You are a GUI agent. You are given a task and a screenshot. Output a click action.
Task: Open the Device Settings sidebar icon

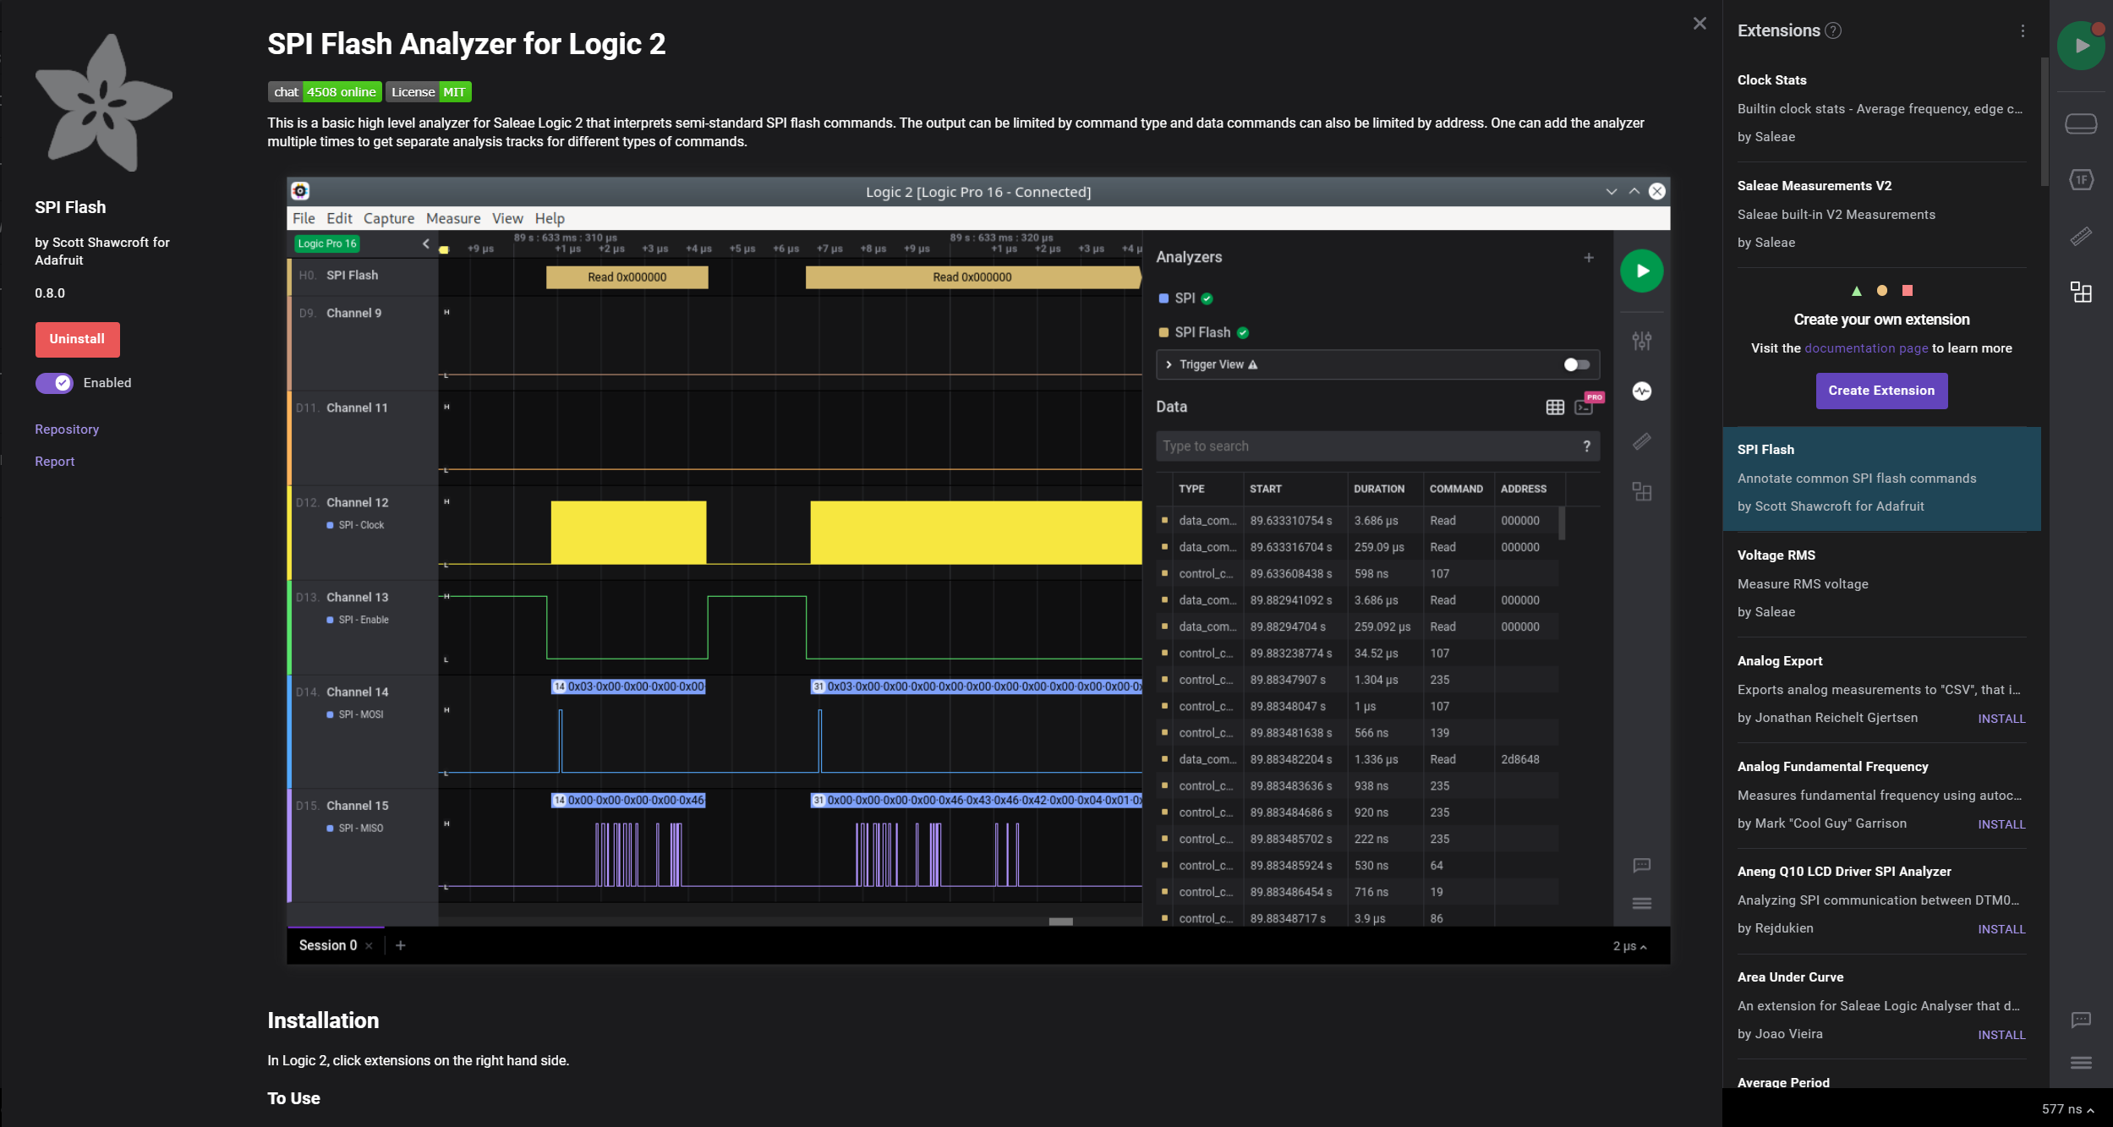pyautogui.click(x=2081, y=124)
